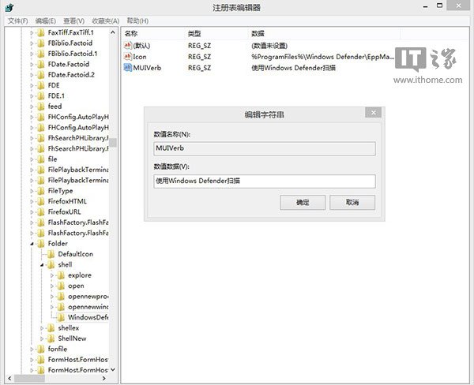Select the DefaultIcon key folder icon
474x385 pixels.
coord(51,254)
